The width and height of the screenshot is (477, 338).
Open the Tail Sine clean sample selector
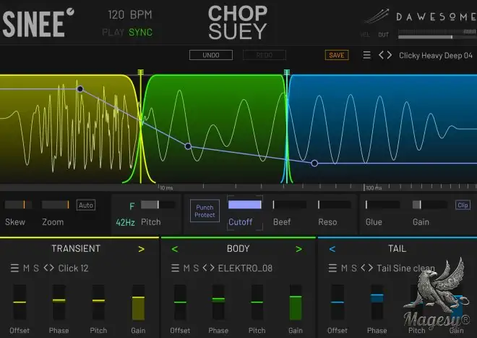[x=406, y=269]
